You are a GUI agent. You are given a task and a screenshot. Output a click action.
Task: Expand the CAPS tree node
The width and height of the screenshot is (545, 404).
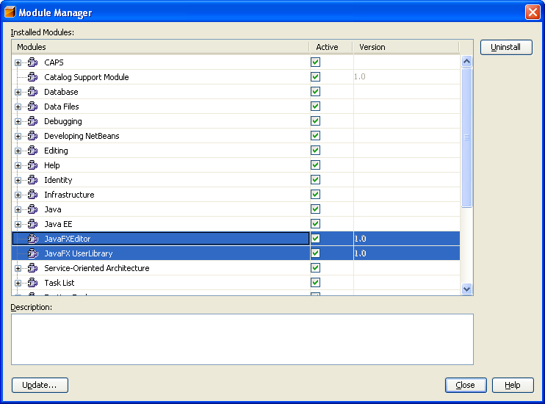[x=18, y=62]
